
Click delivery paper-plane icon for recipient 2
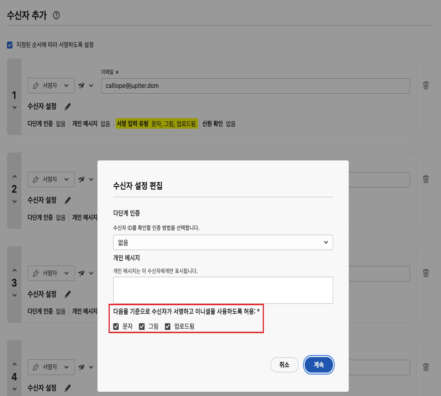pyautogui.click(x=81, y=179)
